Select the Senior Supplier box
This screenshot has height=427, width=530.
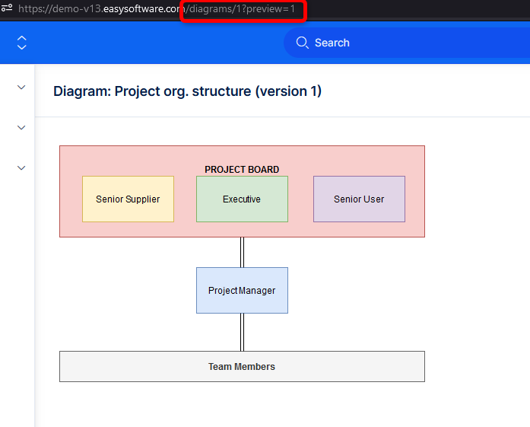coord(128,199)
